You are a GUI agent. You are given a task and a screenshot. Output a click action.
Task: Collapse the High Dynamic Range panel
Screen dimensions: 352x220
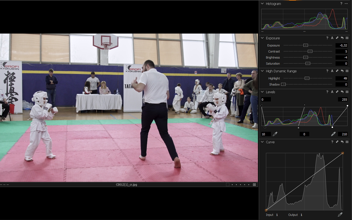point(262,71)
